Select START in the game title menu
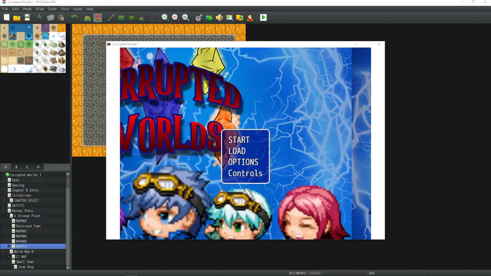This screenshot has width=491, height=276. pos(238,140)
